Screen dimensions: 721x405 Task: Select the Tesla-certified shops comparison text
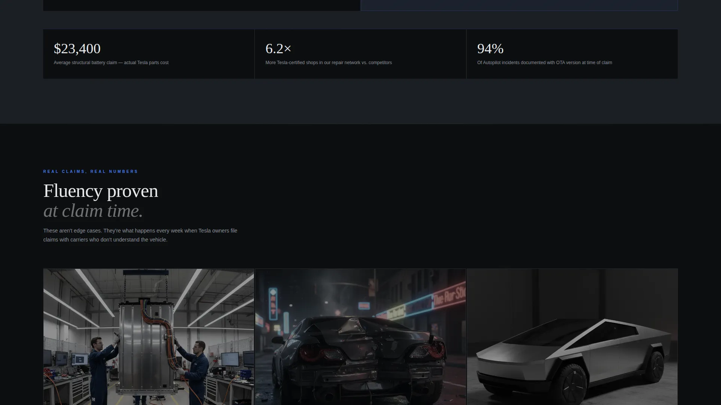click(x=329, y=63)
